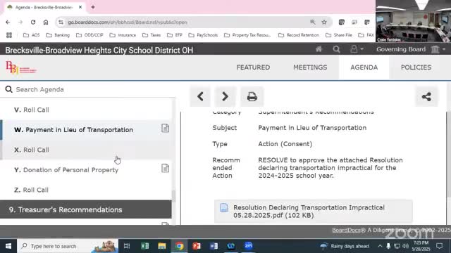Open File Explorer from the taskbar
The width and height of the screenshot is (451, 253).
pyautogui.click(x=162, y=246)
